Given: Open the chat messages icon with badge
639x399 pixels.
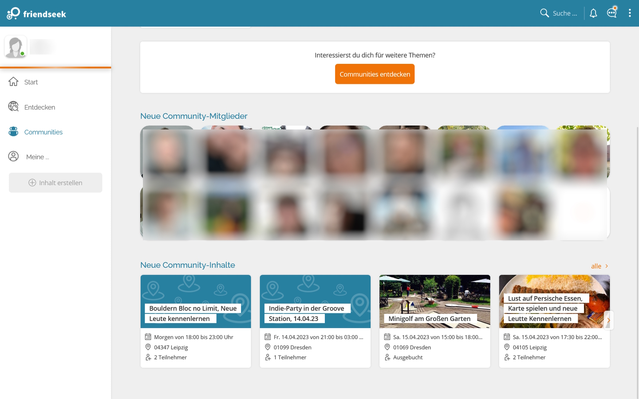Looking at the screenshot, I should (611, 13).
